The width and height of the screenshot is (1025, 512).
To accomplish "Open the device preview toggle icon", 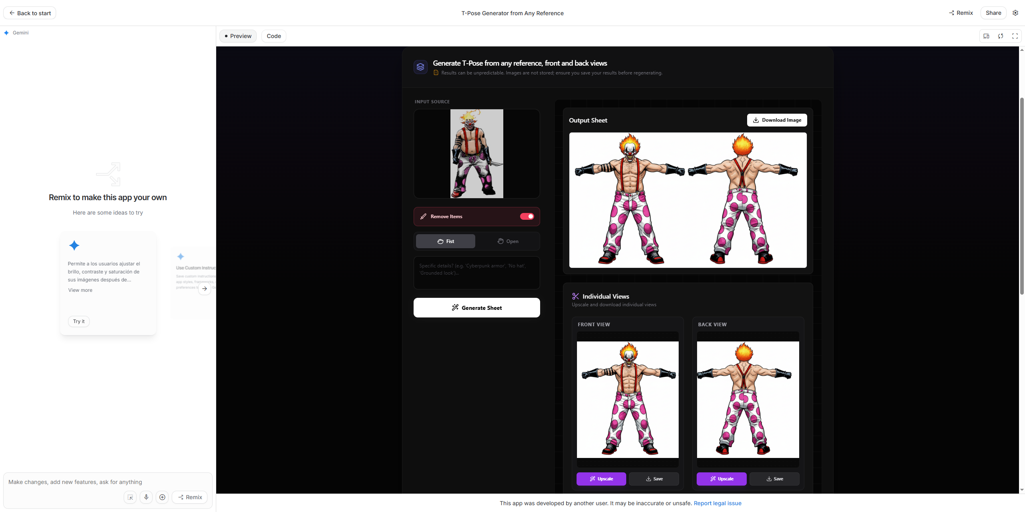I will coord(987,36).
